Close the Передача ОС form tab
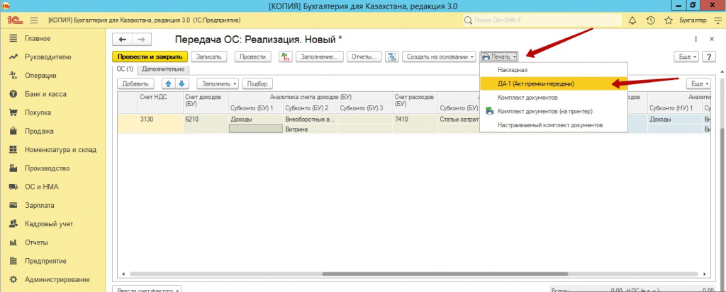The width and height of the screenshot is (726, 292). tap(712, 40)
